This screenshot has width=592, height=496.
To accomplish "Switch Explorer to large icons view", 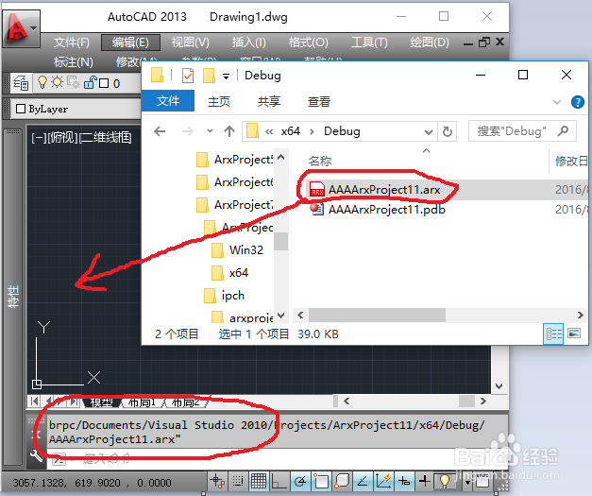I will coord(574,334).
